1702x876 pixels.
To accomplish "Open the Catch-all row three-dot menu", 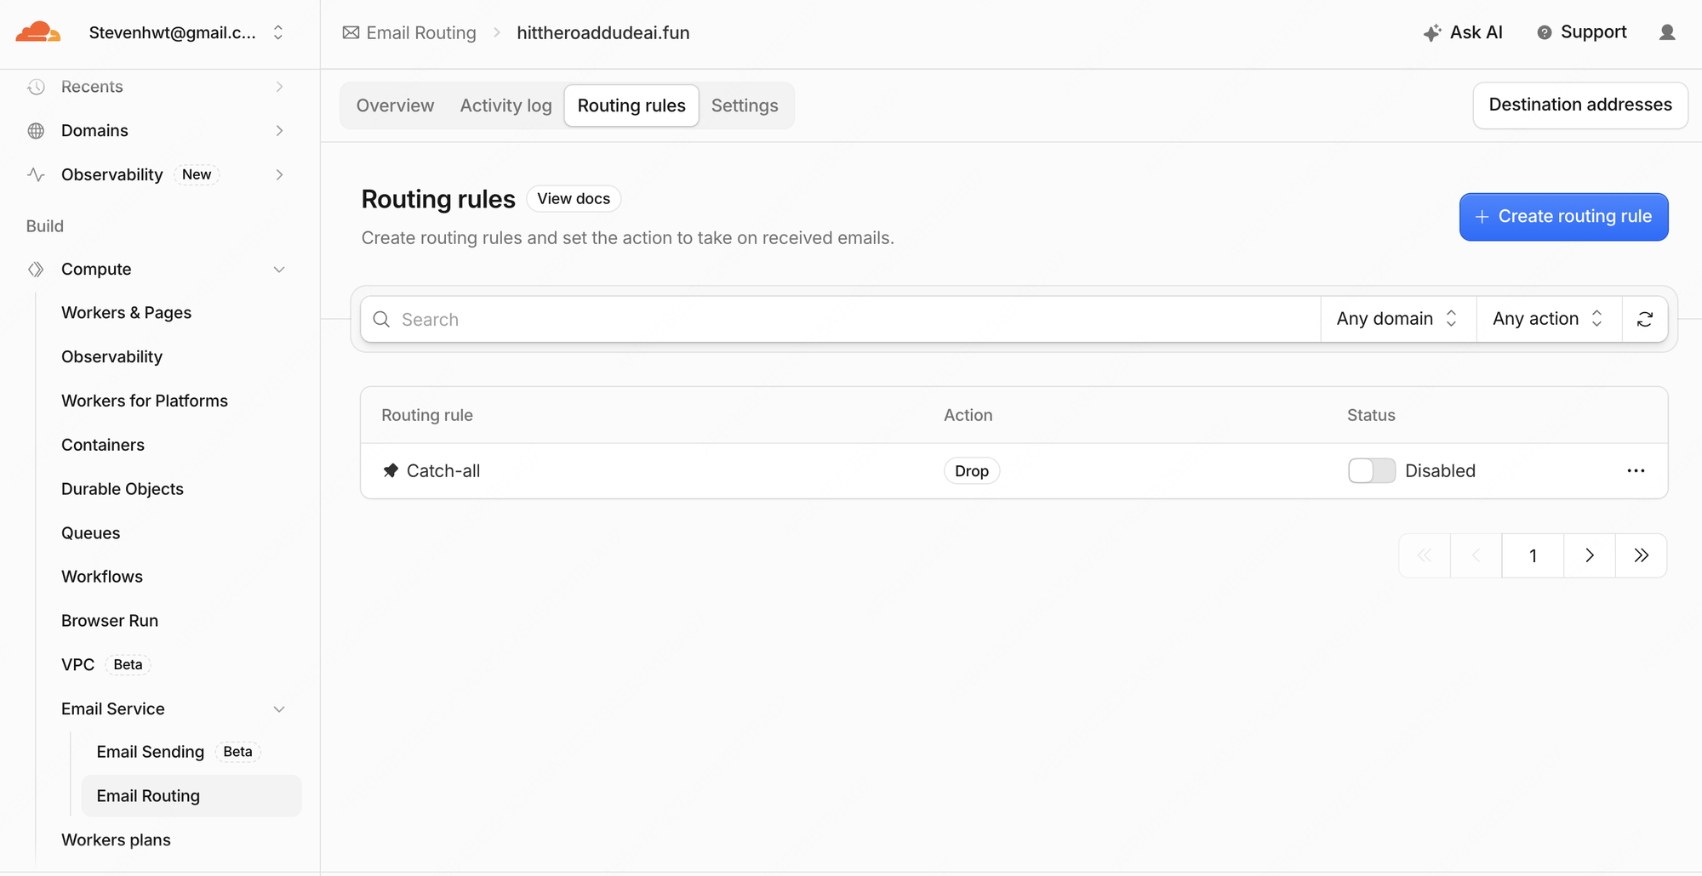I will [1636, 470].
